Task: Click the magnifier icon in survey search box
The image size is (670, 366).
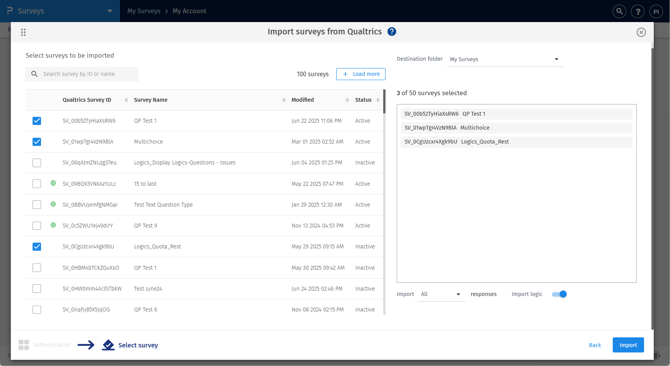Action: pyautogui.click(x=34, y=74)
